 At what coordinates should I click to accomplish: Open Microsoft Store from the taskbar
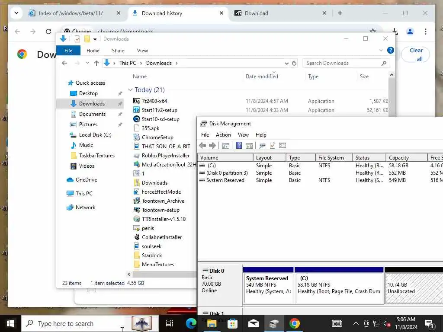pos(232,323)
